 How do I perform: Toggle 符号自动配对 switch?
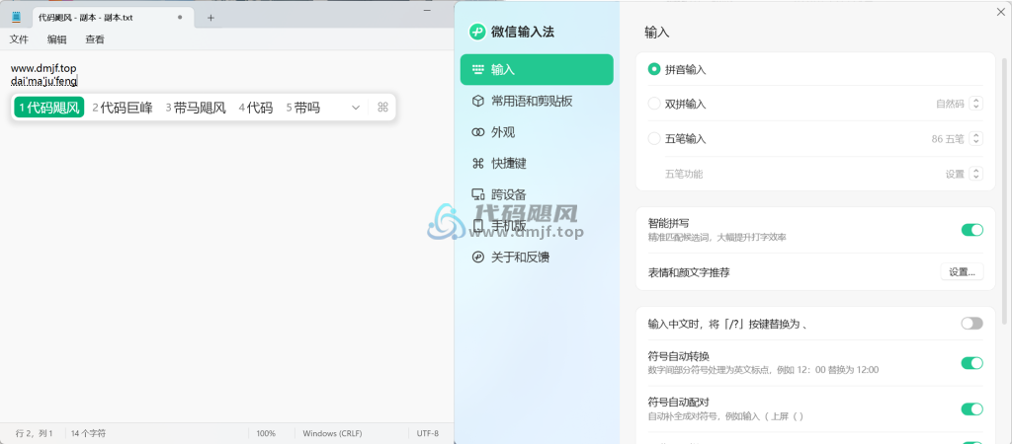(x=972, y=409)
